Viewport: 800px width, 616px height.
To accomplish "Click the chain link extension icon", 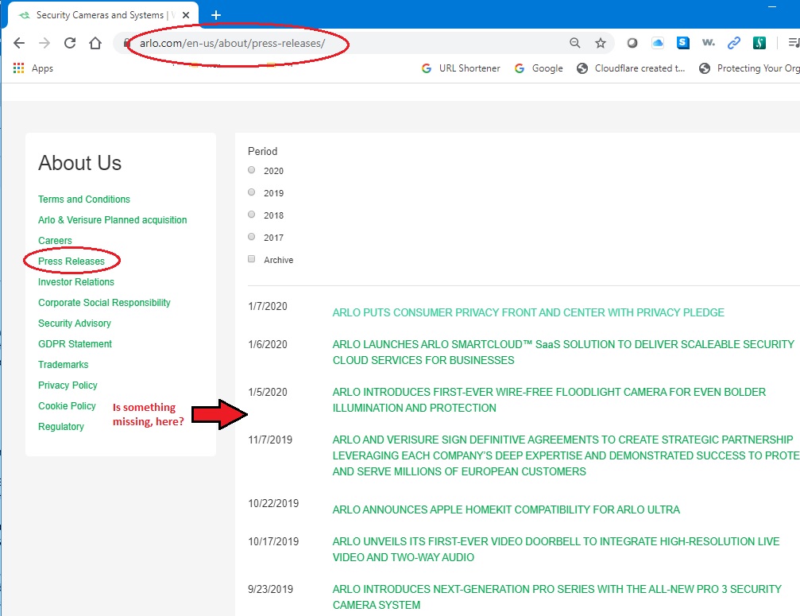I will pos(734,44).
